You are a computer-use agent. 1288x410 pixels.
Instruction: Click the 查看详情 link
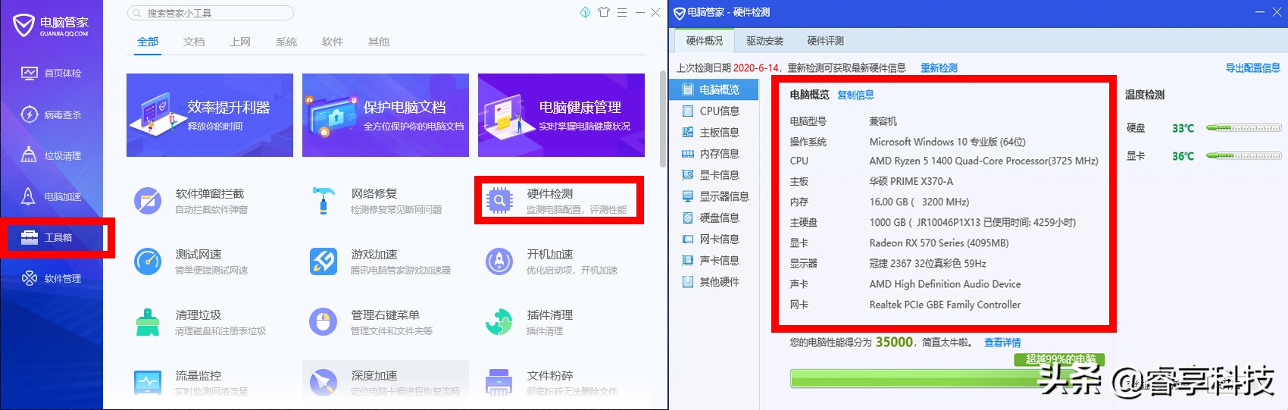coord(1002,343)
